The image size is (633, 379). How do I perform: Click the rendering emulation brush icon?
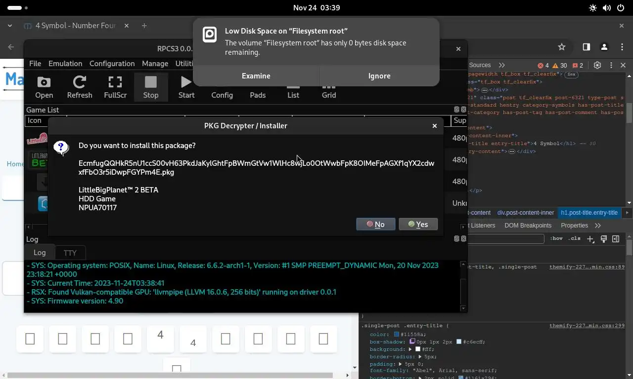pyautogui.click(x=604, y=239)
